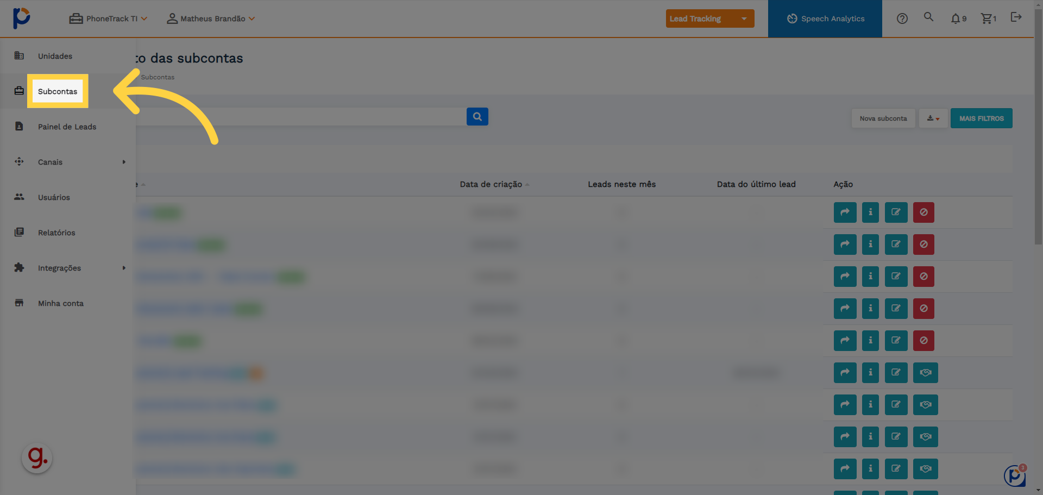Open the notifications bell icon
The width and height of the screenshot is (1043, 495).
point(957,18)
